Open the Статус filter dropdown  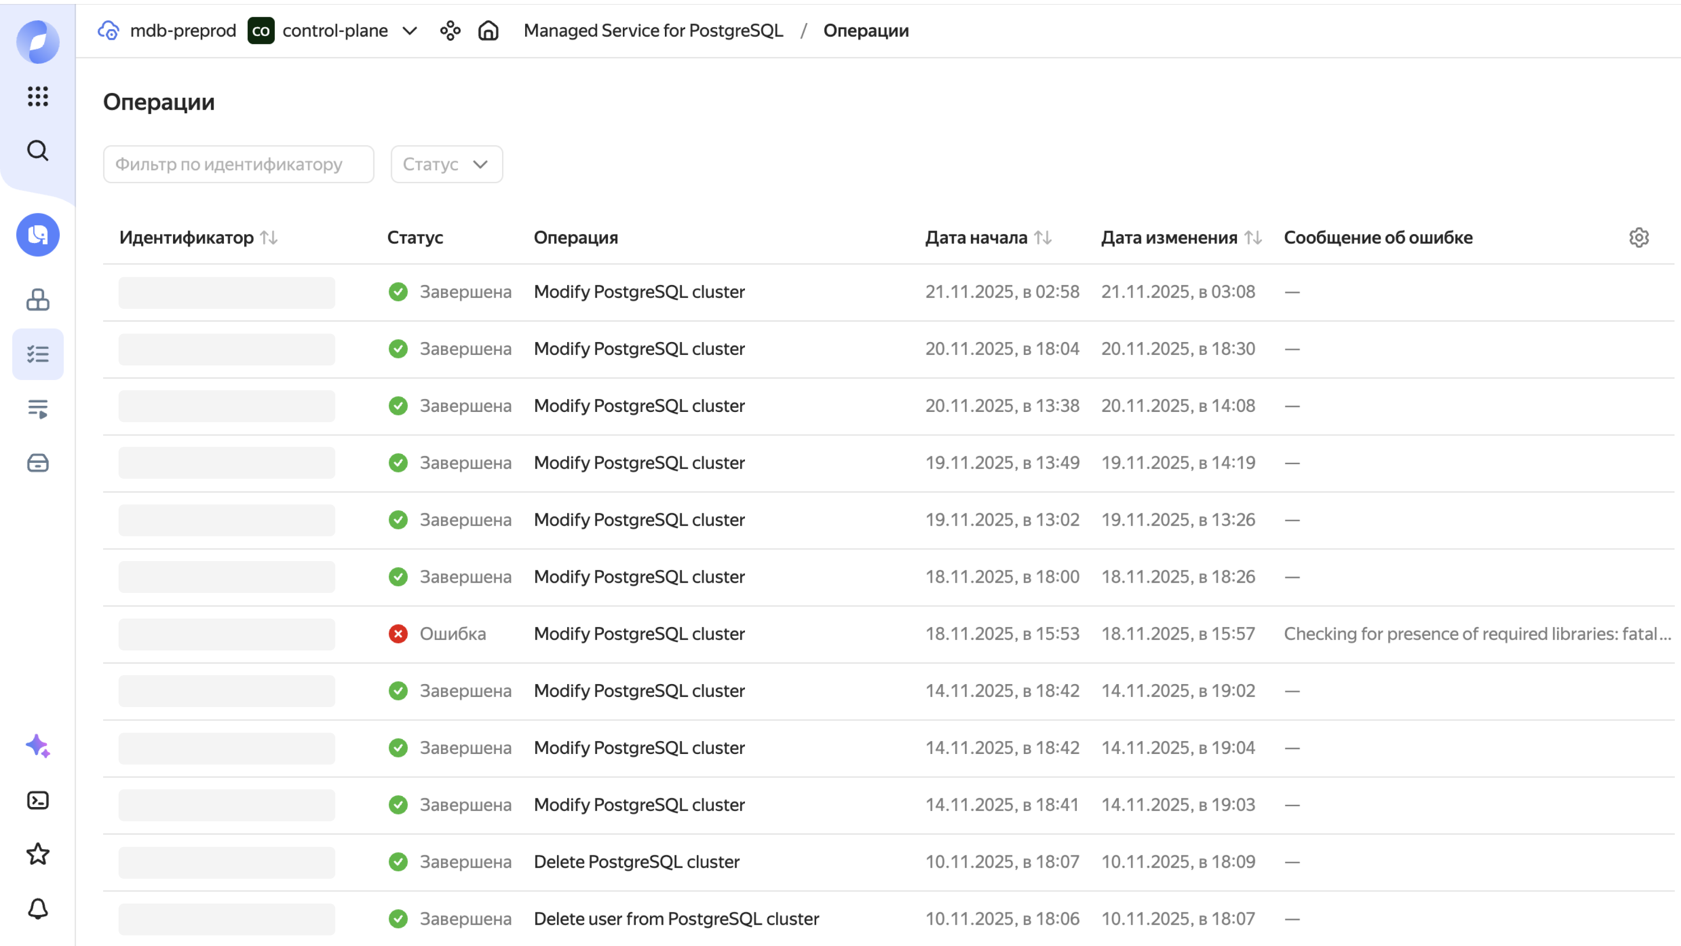click(446, 164)
